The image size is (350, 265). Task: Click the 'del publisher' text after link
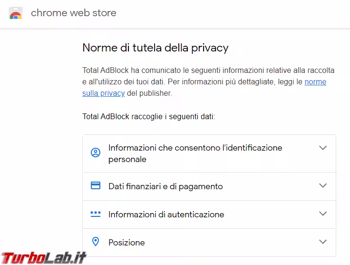tap(149, 93)
